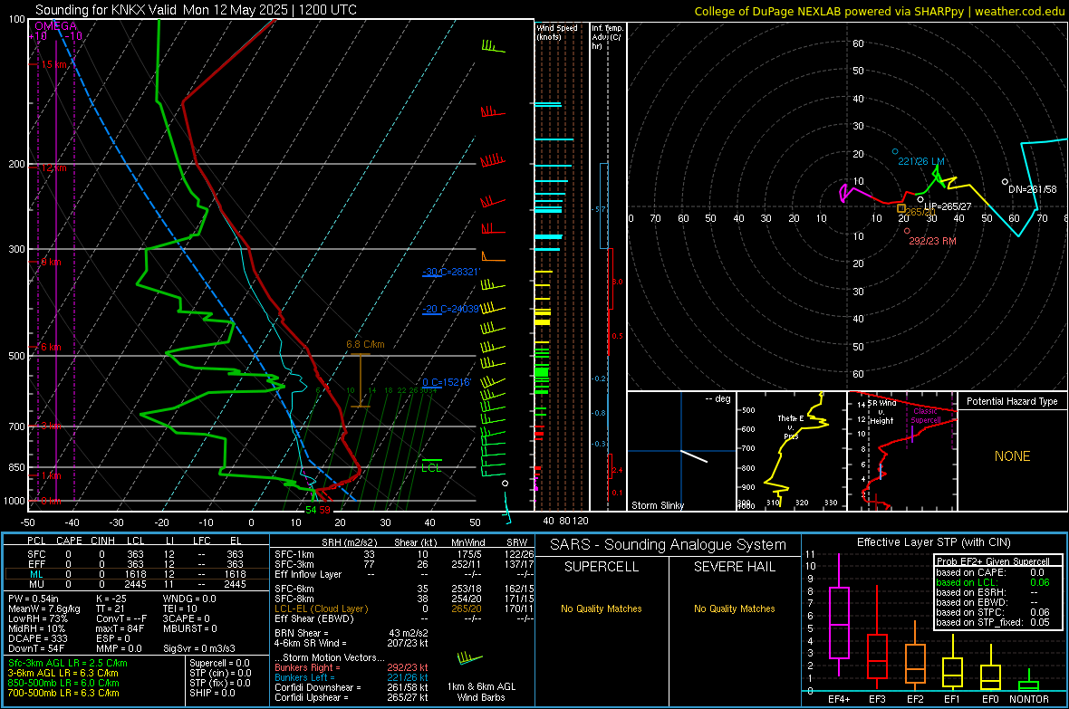This screenshot has height=709, width=1069.
Task: Click the SigSvr = 0 m3/s3 value
Action: [x=199, y=648]
